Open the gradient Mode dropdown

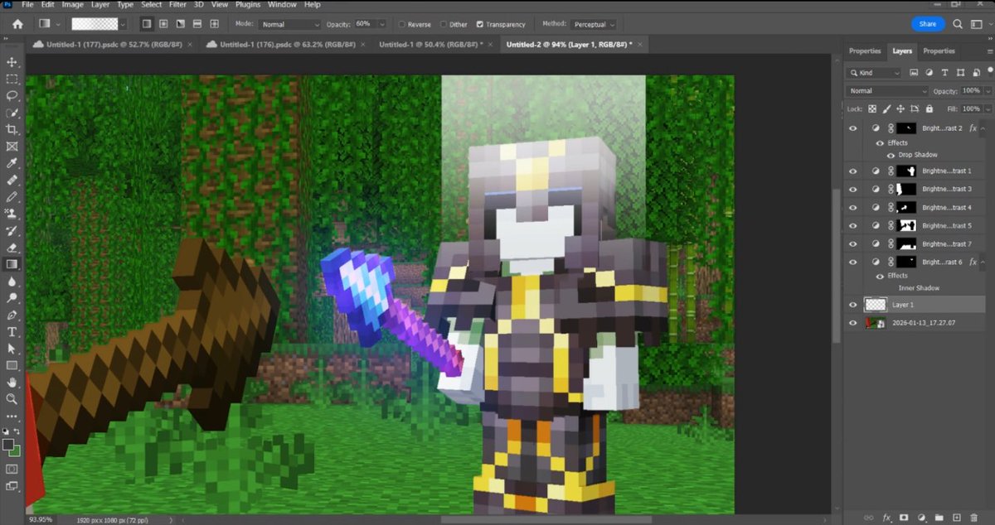(x=289, y=25)
